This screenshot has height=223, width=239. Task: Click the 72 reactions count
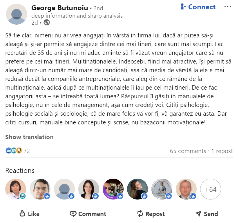coord(27,151)
